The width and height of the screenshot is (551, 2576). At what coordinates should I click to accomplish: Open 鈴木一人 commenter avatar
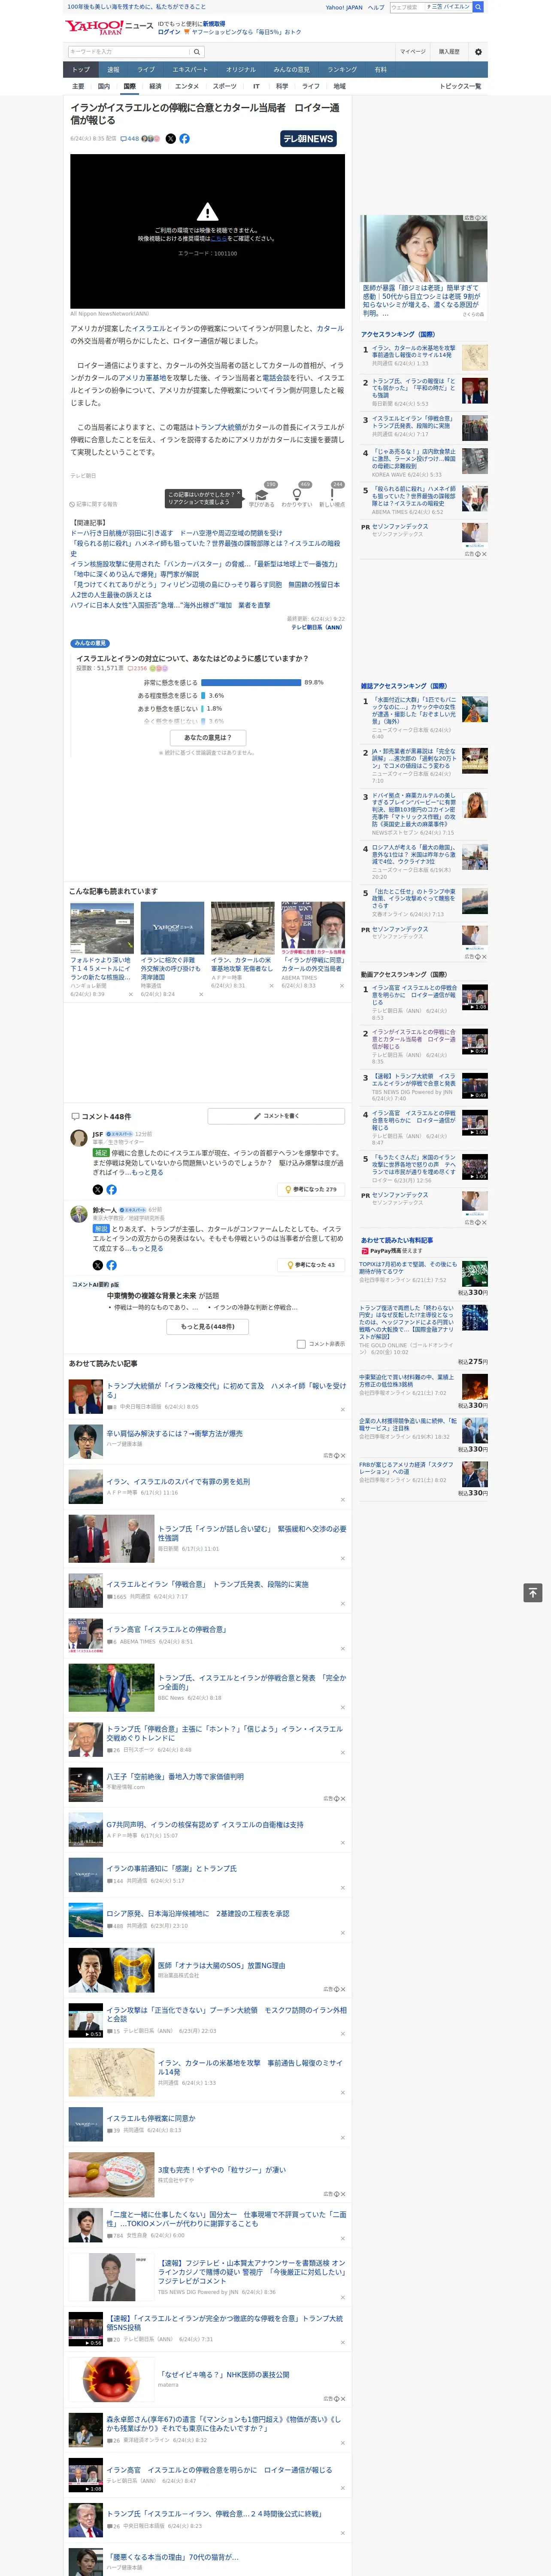pyautogui.click(x=78, y=1214)
